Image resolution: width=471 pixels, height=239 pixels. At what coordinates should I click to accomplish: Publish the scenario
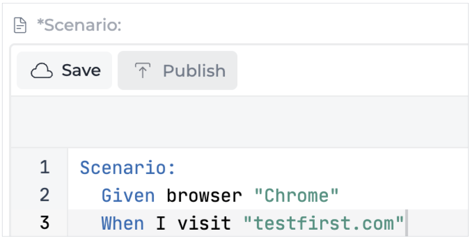click(178, 71)
